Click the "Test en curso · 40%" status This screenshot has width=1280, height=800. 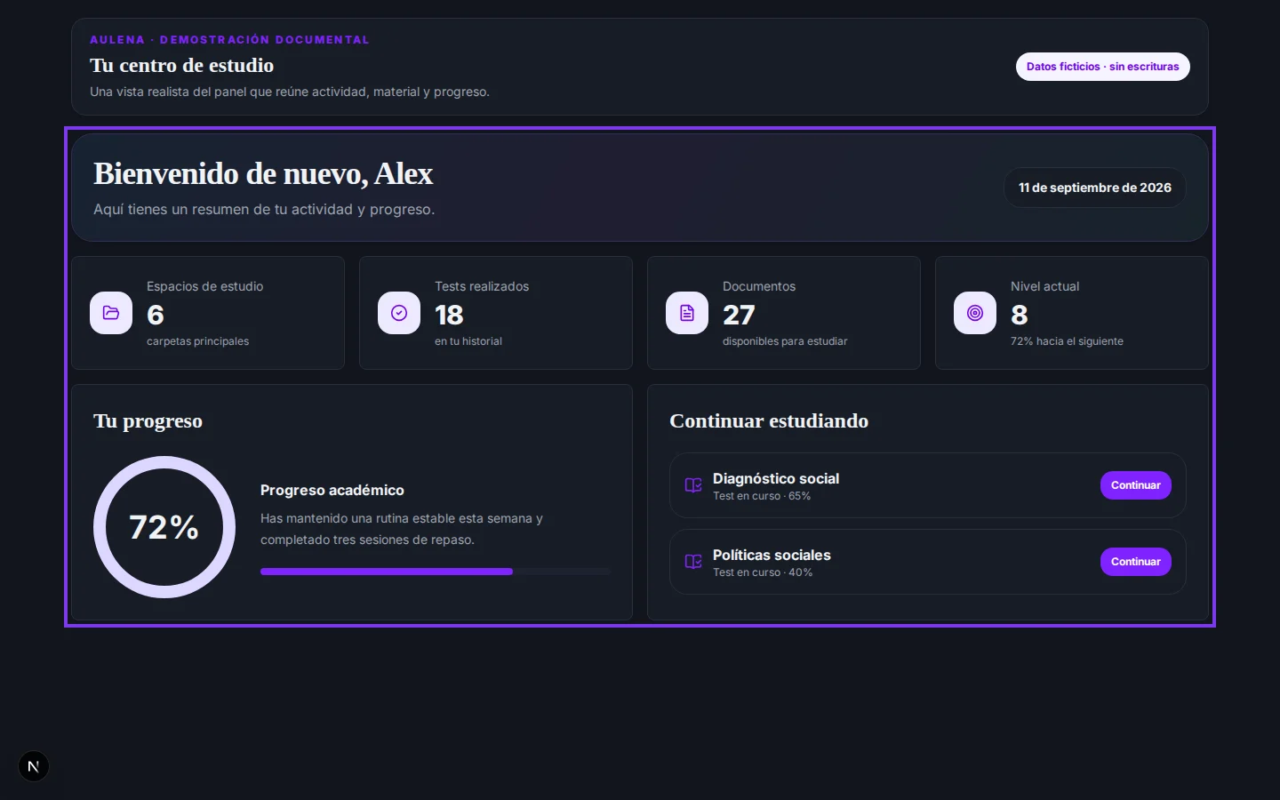tap(763, 572)
